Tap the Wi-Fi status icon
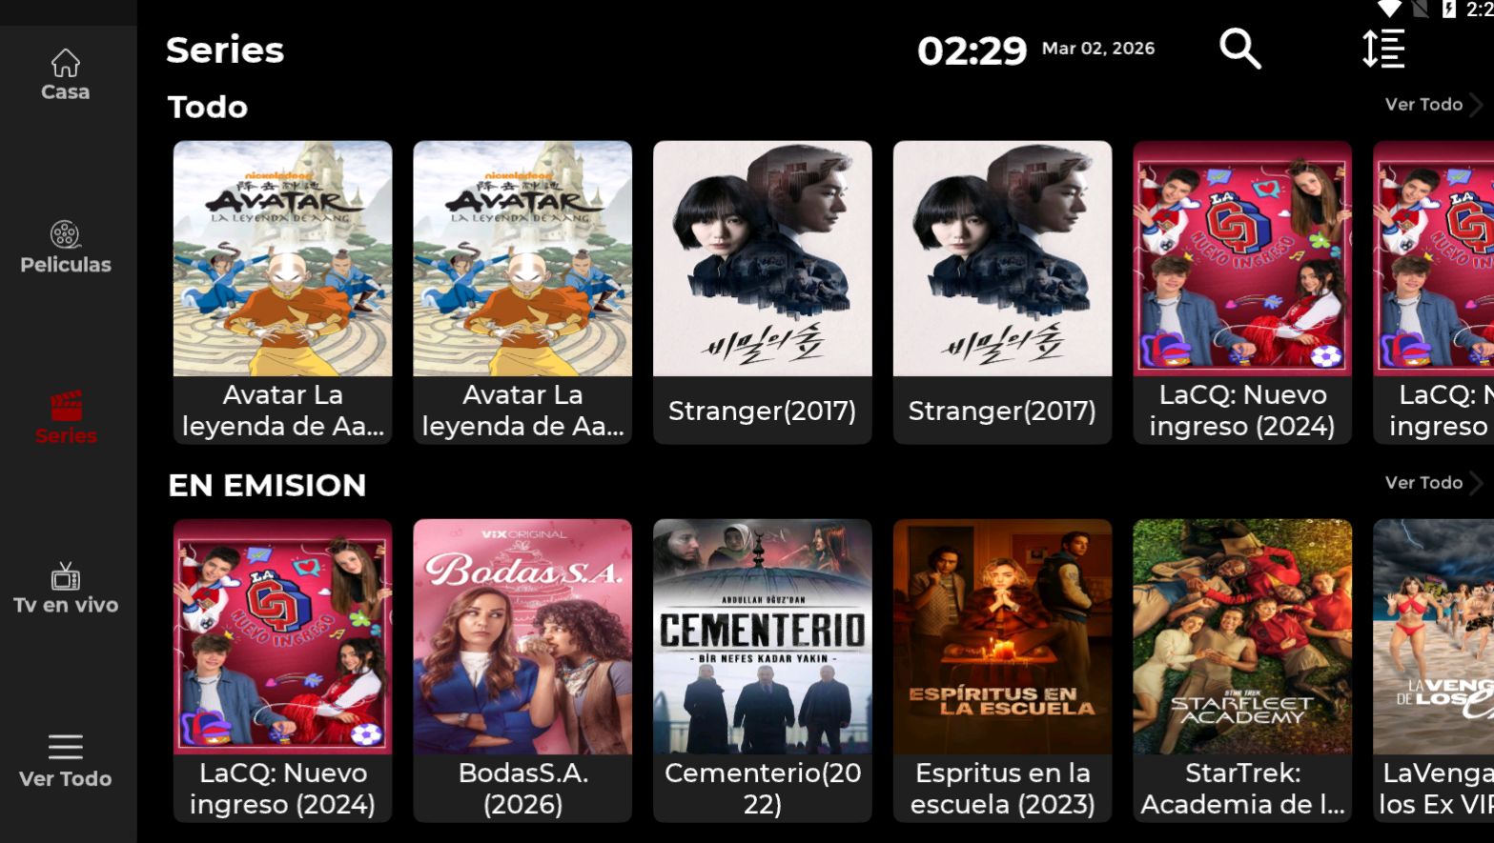Screen dimensions: 1494x843 [1389, 9]
